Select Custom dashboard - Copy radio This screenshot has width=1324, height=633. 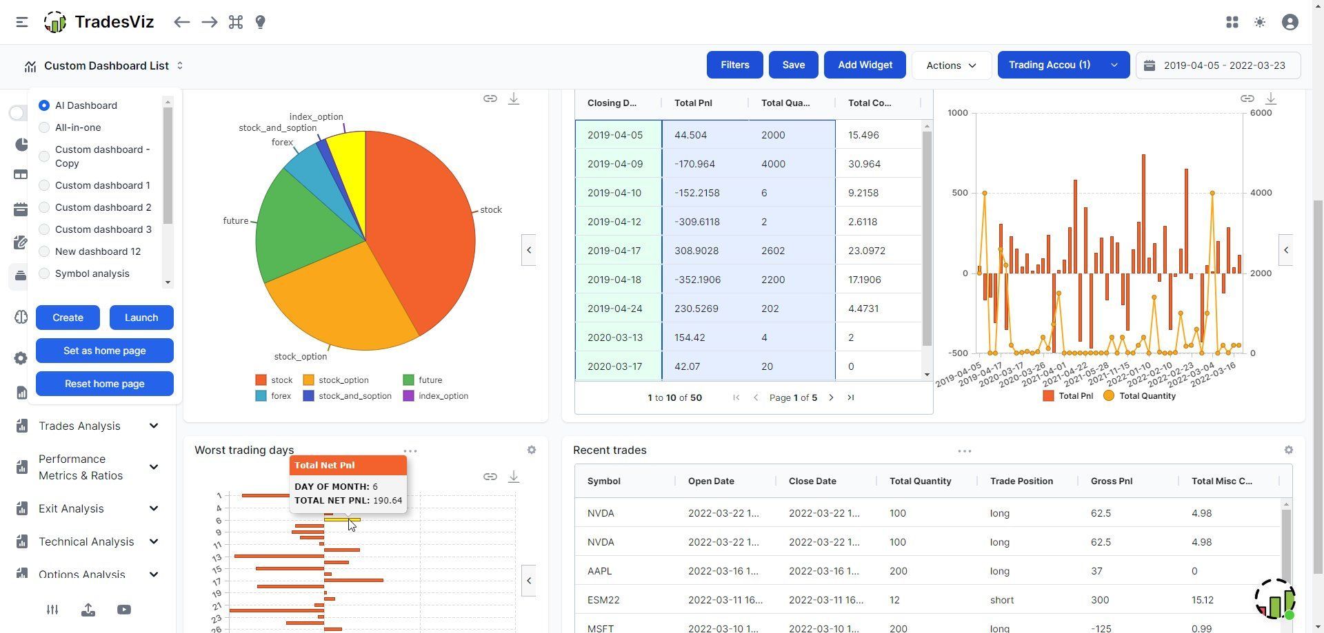(x=44, y=156)
